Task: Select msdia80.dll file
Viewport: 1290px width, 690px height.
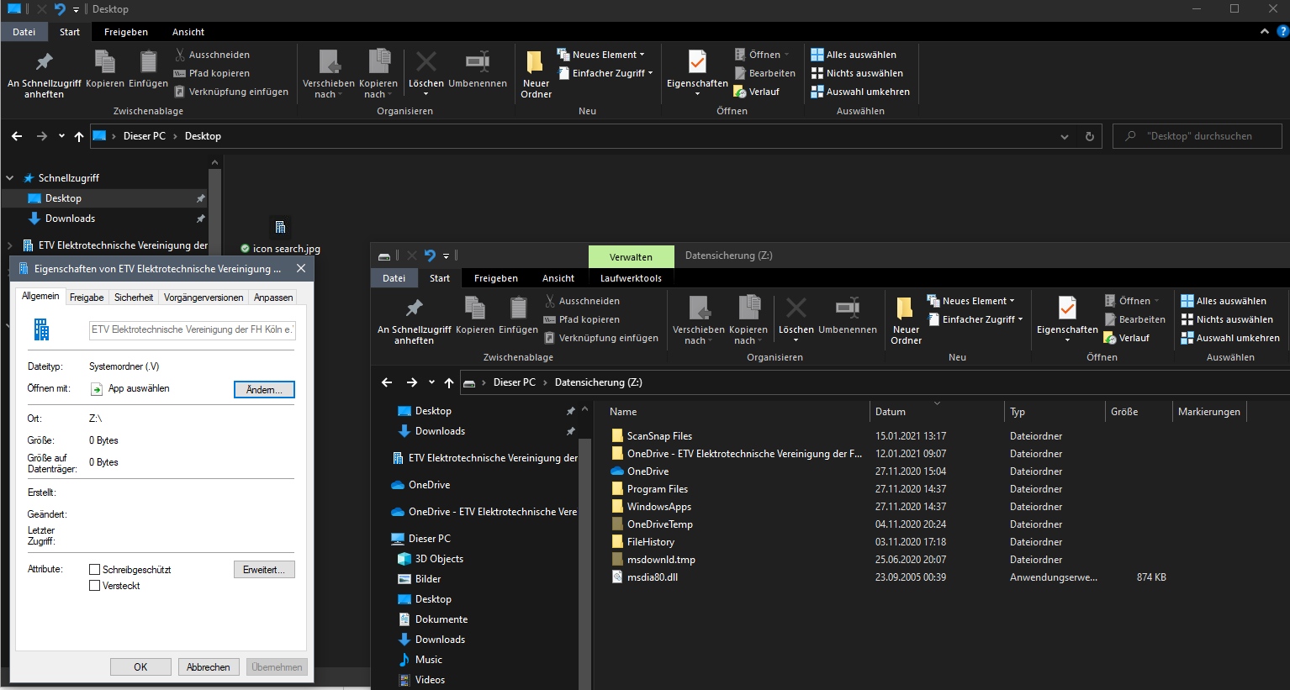Action: point(653,577)
